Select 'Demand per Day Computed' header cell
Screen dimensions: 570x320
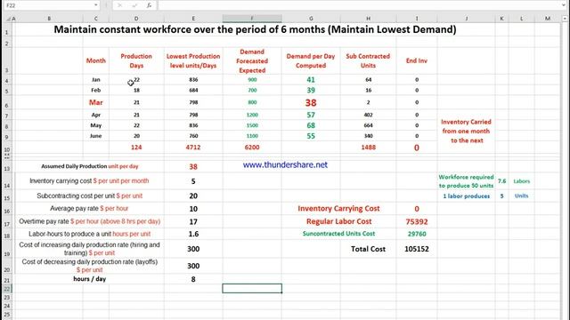[311, 60]
